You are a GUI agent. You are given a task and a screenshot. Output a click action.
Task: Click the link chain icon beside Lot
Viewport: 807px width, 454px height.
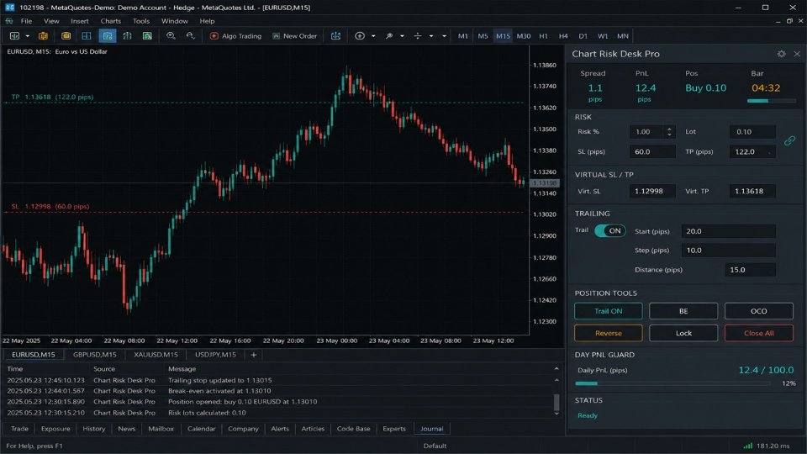click(789, 140)
